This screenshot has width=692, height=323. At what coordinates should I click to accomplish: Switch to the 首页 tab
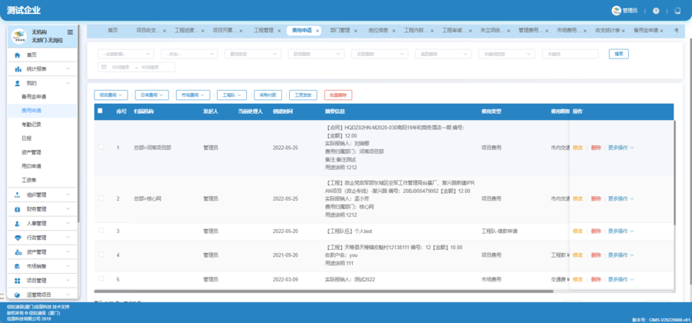(113, 31)
